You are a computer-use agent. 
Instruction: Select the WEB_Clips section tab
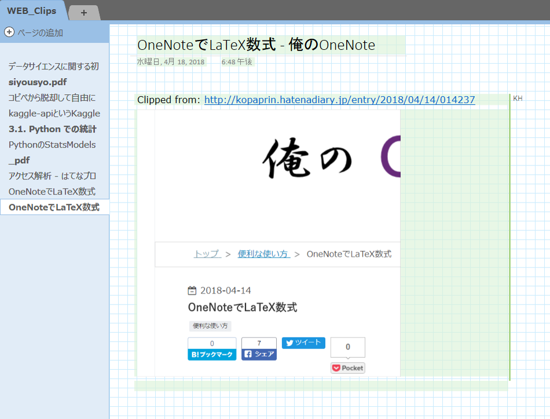32,11
